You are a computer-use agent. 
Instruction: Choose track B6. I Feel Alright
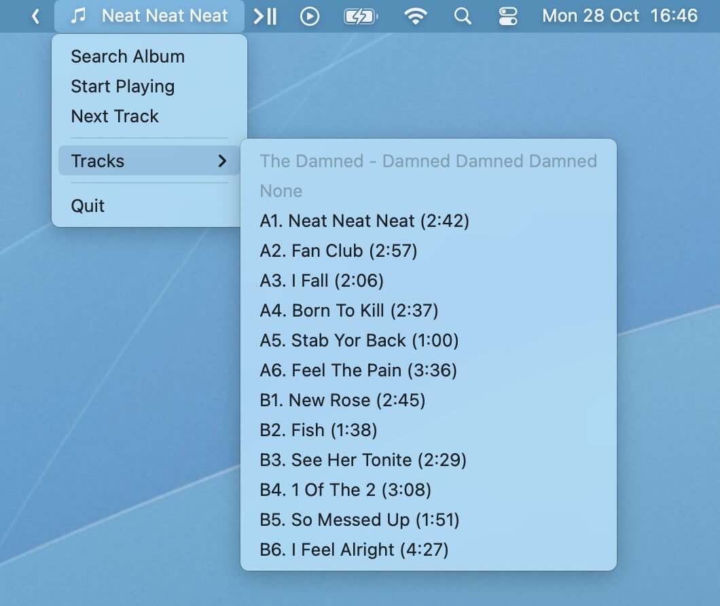coord(354,550)
